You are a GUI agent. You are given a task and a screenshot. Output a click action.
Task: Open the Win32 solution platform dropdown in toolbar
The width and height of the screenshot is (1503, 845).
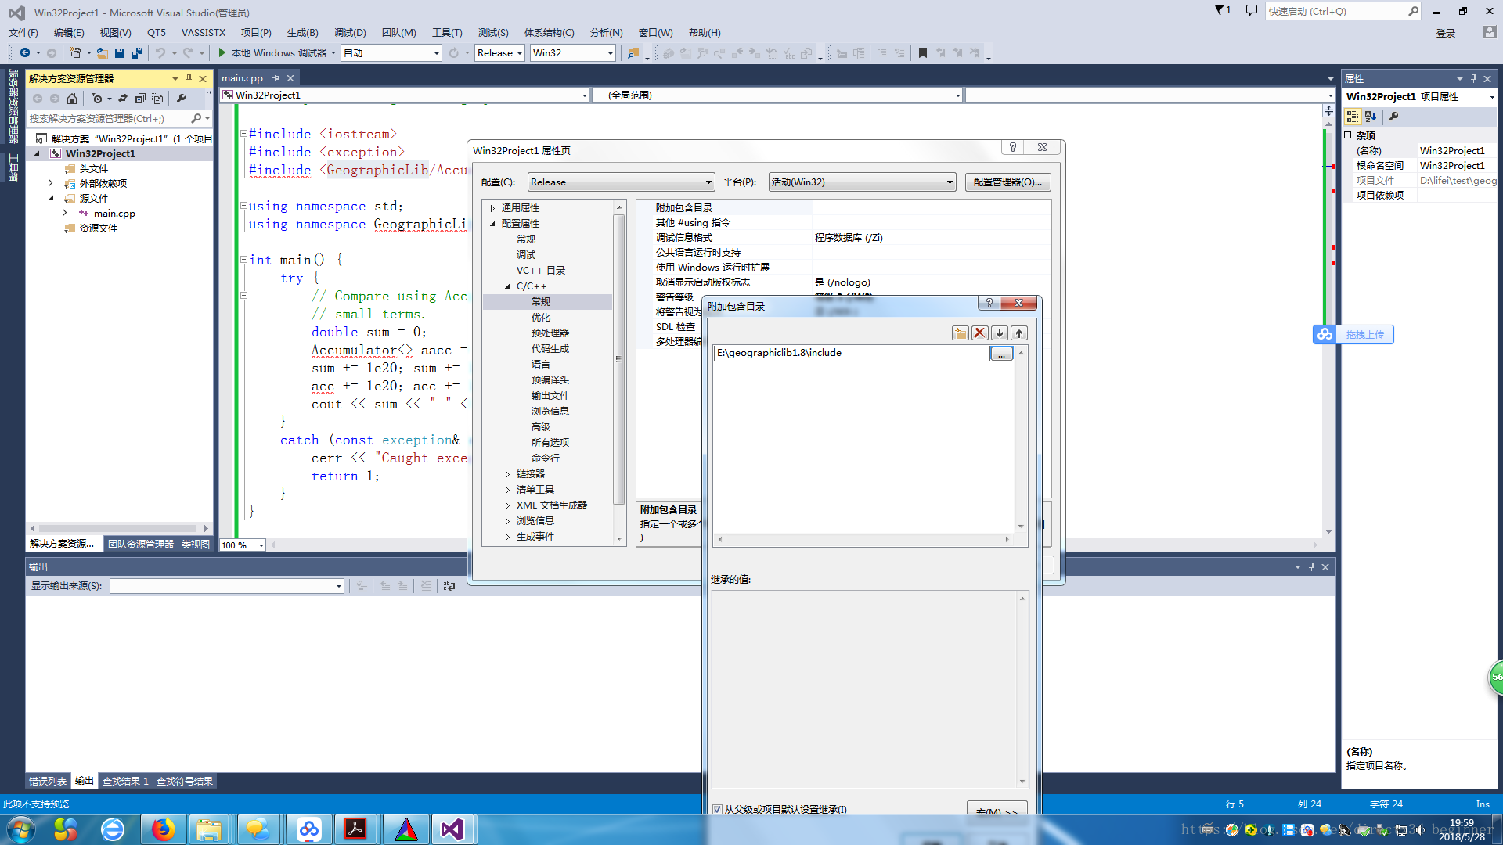[x=572, y=53]
